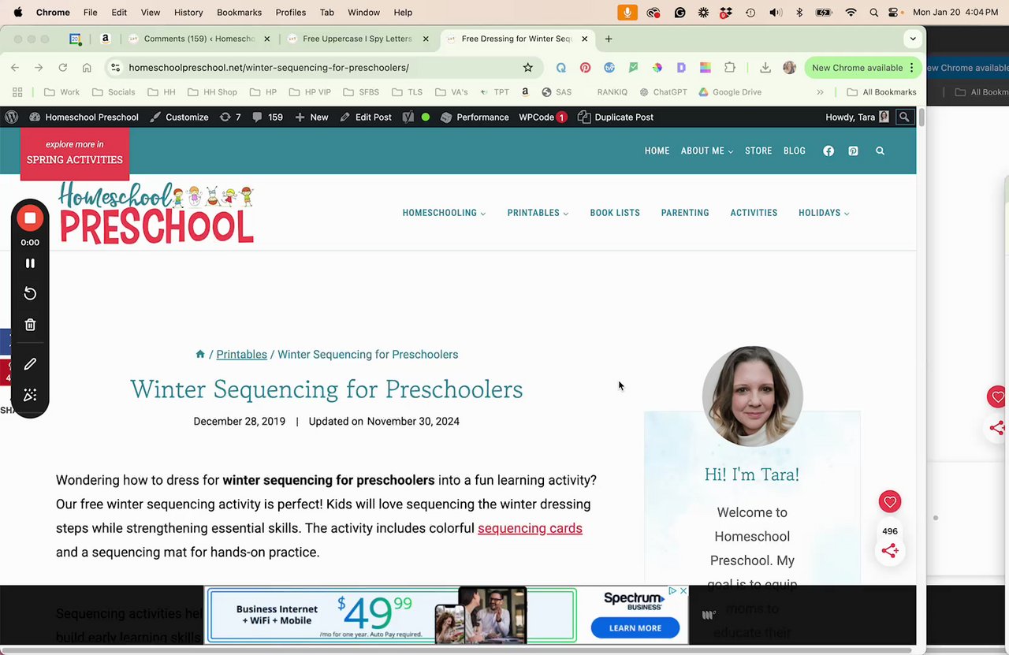Open the Yoast SEO icon in the admin bar
The width and height of the screenshot is (1009, 655).
(408, 117)
